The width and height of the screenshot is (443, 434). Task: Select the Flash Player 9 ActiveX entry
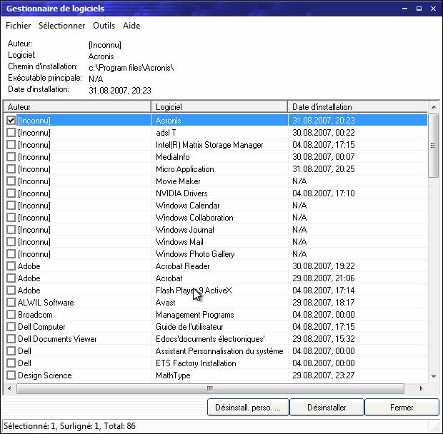(194, 291)
